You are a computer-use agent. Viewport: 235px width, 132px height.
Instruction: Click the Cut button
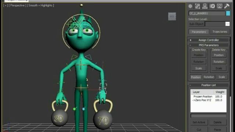(199, 129)
